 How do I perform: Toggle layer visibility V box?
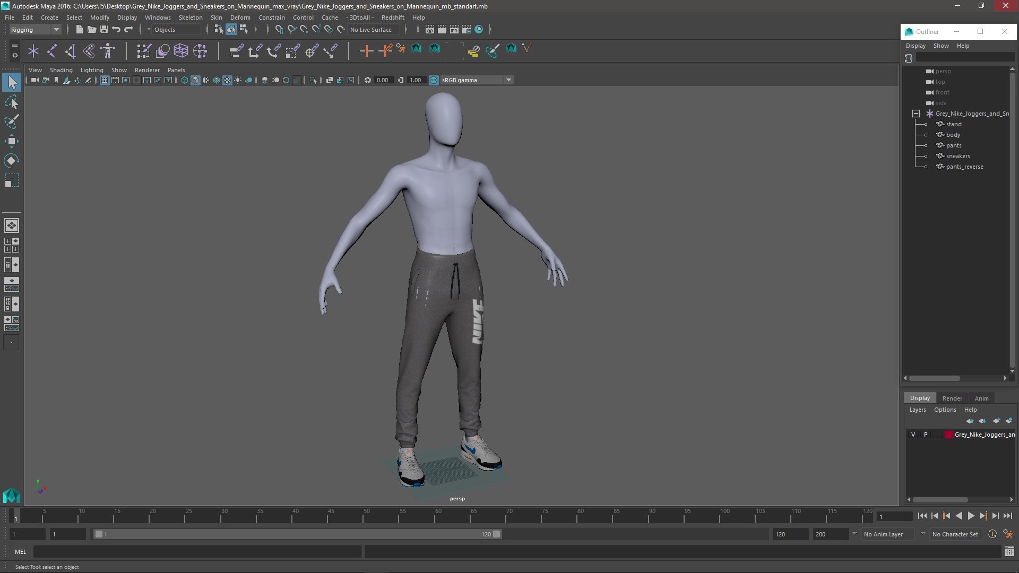(913, 435)
